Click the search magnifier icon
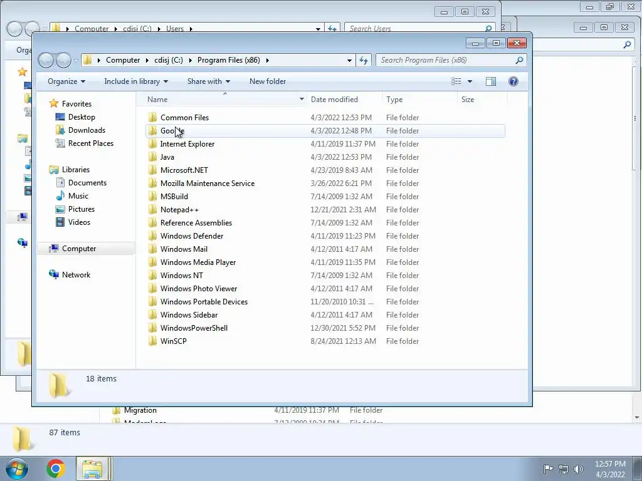The width and height of the screenshot is (642, 481). [519, 60]
